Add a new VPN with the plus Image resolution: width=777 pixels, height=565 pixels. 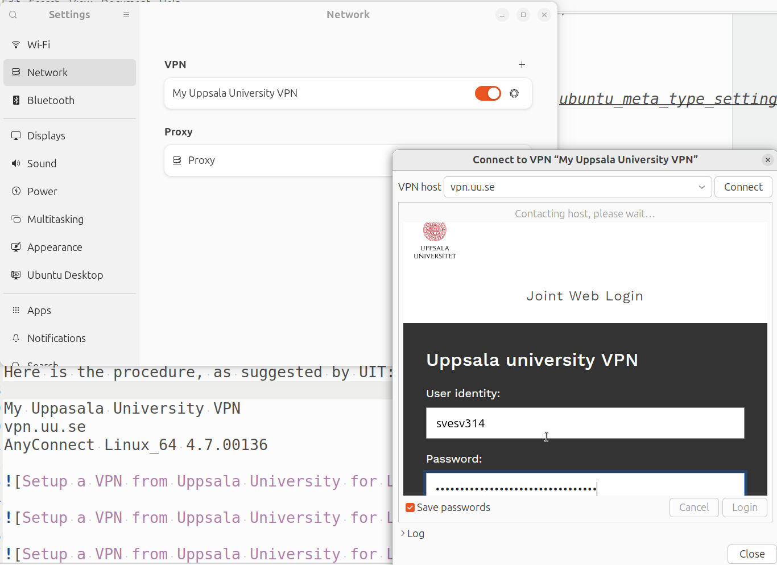[522, 64]
